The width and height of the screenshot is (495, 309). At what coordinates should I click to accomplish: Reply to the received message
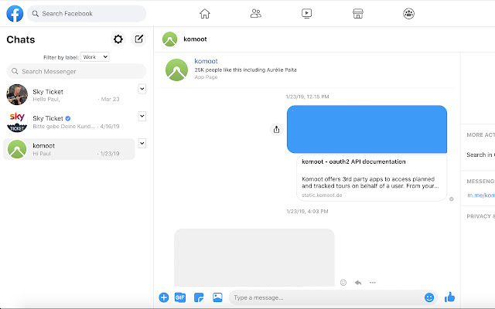(358, 283)
